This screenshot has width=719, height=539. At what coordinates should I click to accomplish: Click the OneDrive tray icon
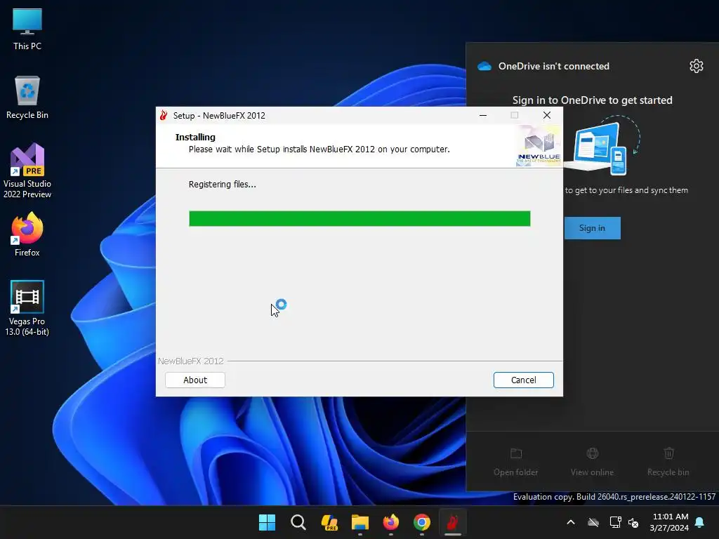[x=593, y=522]
